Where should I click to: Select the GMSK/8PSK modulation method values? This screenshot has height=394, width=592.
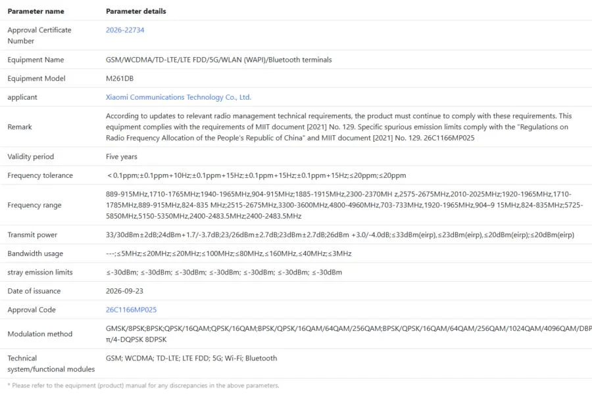click(x=349, y=334)
